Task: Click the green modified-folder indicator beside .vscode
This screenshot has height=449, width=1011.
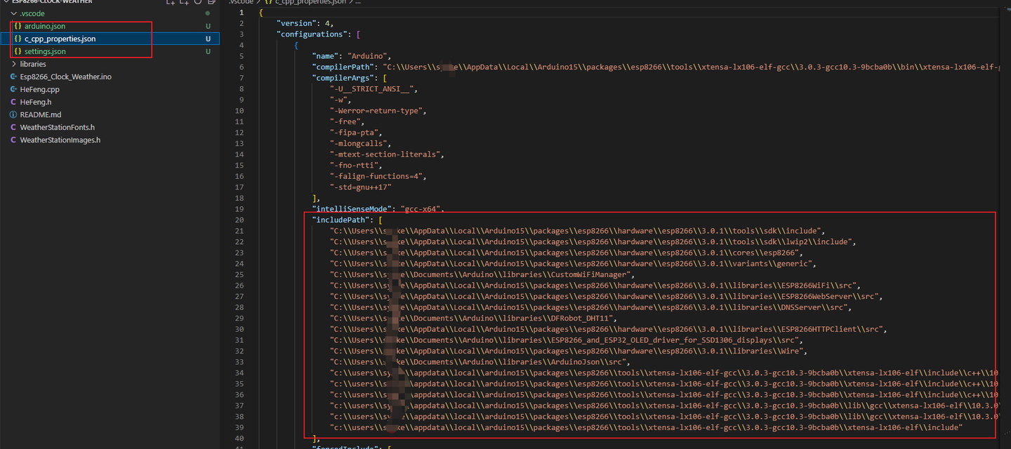Action: pyautogui.click(x=206, y=13)
